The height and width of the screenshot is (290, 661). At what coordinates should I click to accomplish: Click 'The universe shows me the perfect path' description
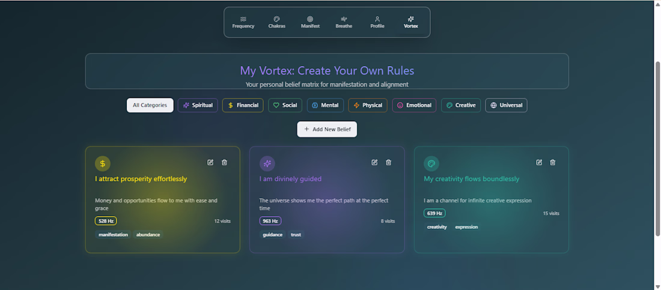324,204
